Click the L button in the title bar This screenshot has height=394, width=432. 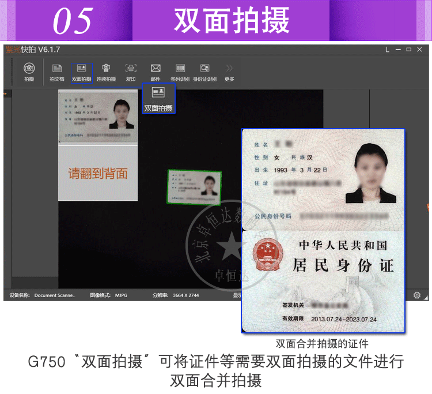tap(388, 50)
